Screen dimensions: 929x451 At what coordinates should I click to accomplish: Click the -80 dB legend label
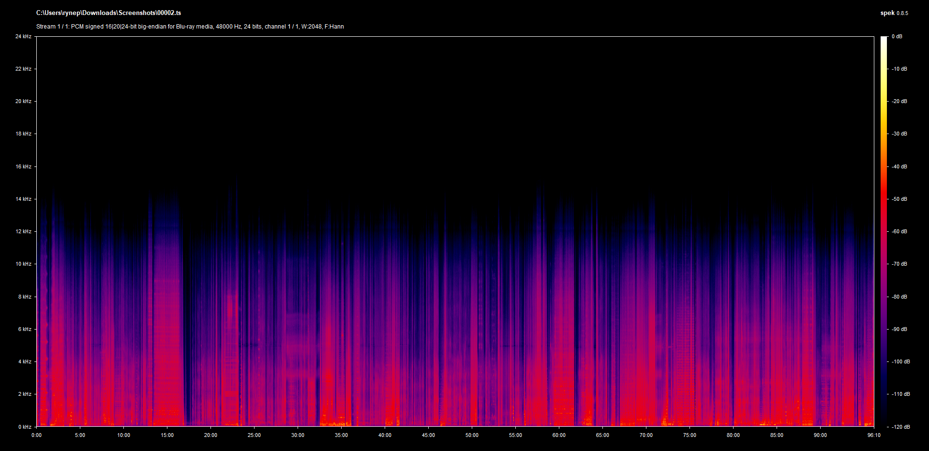899,297
